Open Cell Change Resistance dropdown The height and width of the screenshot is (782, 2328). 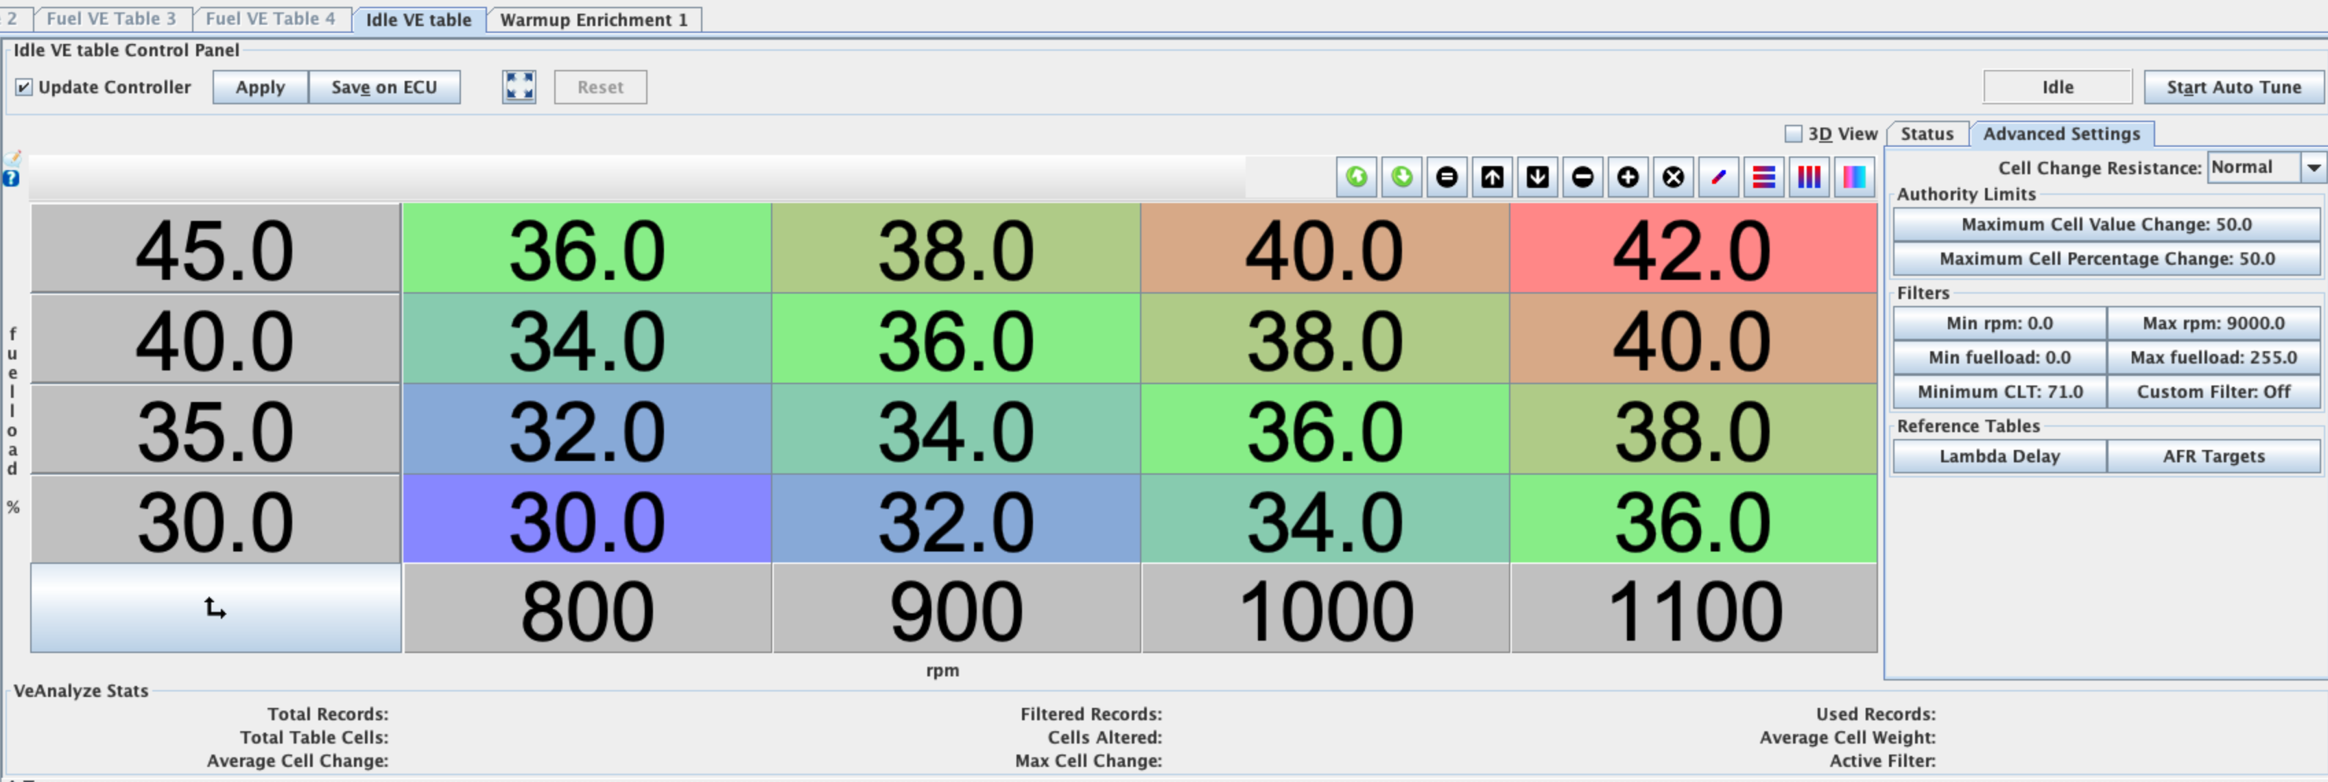[x=2313, y=167]
